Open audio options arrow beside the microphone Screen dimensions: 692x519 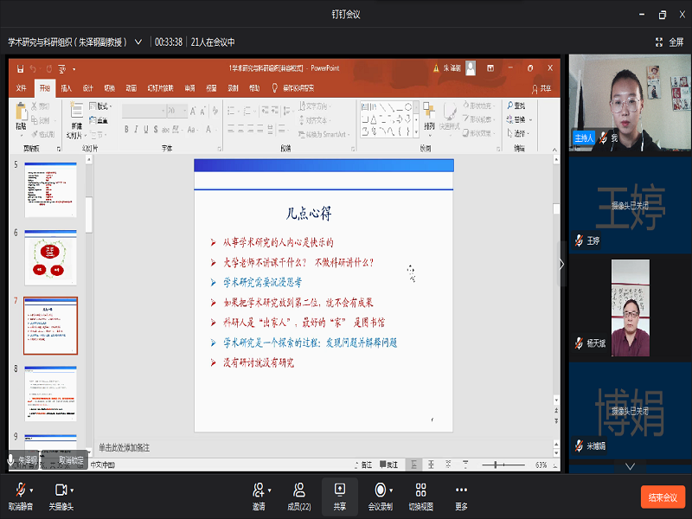click(32, 490)
